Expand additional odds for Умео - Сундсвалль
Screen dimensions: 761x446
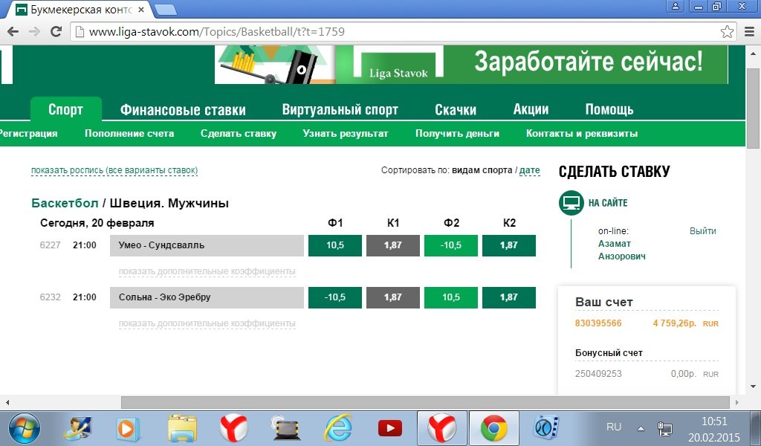(x=207, y=271)
